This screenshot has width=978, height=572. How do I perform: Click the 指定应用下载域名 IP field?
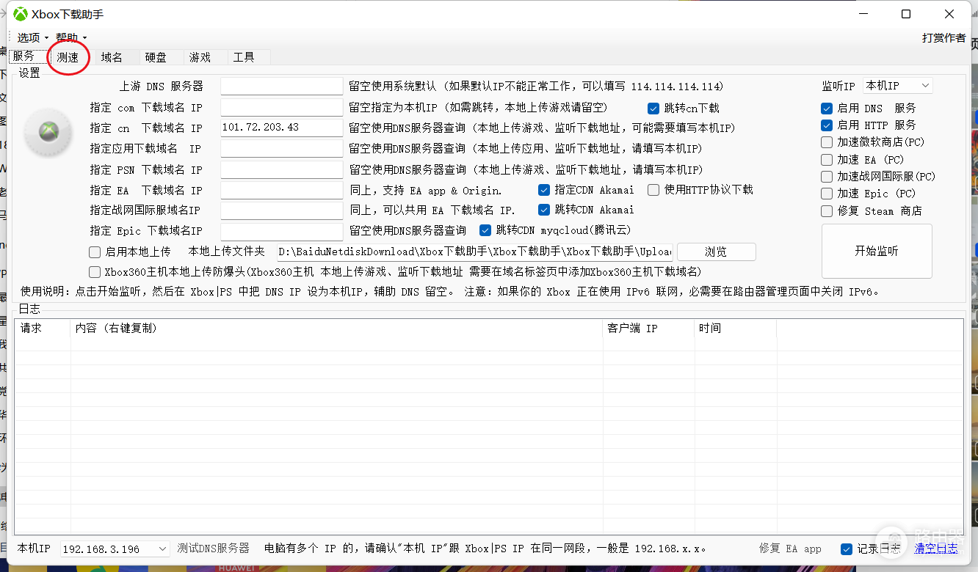coord(282,148)
